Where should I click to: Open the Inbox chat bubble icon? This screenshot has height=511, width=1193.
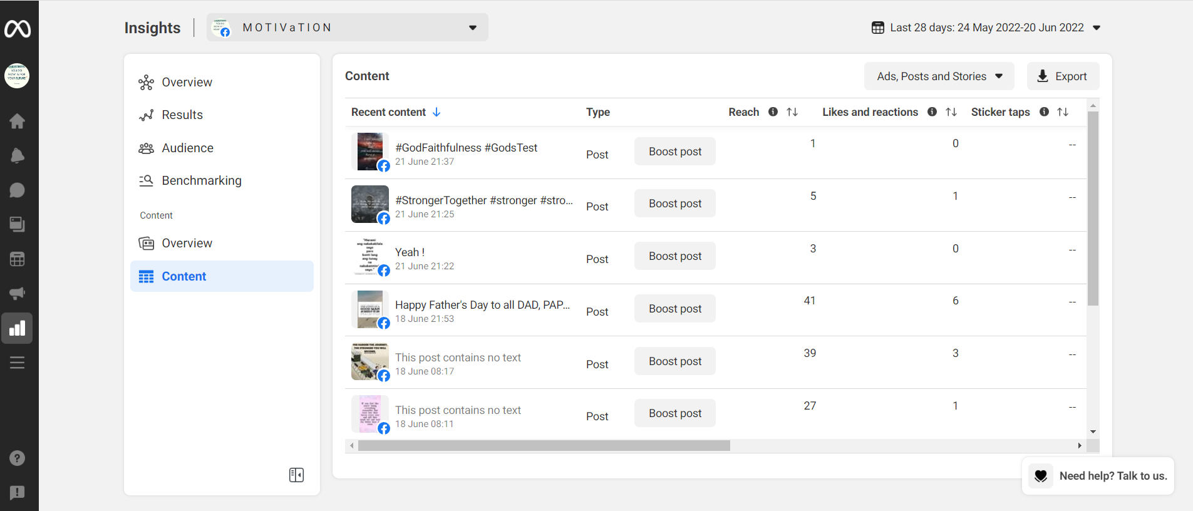[17, 190]
